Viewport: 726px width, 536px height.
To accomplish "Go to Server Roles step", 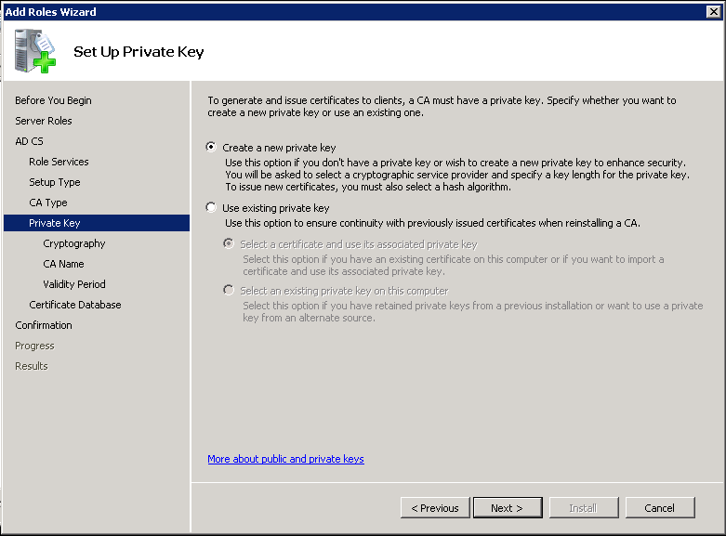I will click(x=44, y=121).
